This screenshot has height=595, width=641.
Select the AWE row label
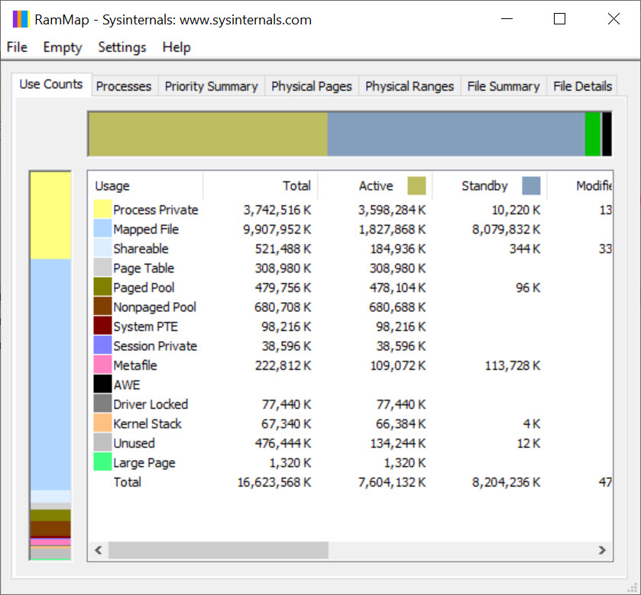(127, 384)
